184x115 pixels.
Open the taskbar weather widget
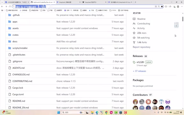(x=6, y=112)
